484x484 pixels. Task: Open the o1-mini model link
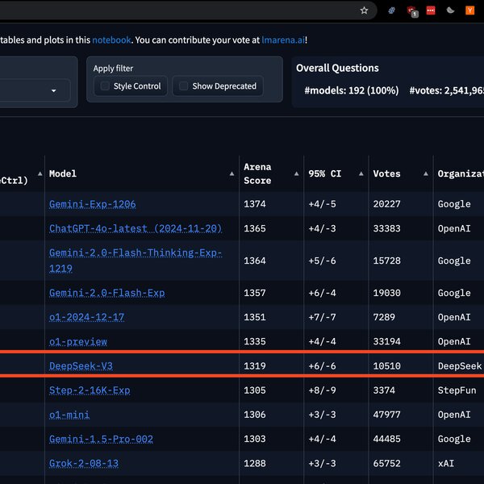pos(69,415)
